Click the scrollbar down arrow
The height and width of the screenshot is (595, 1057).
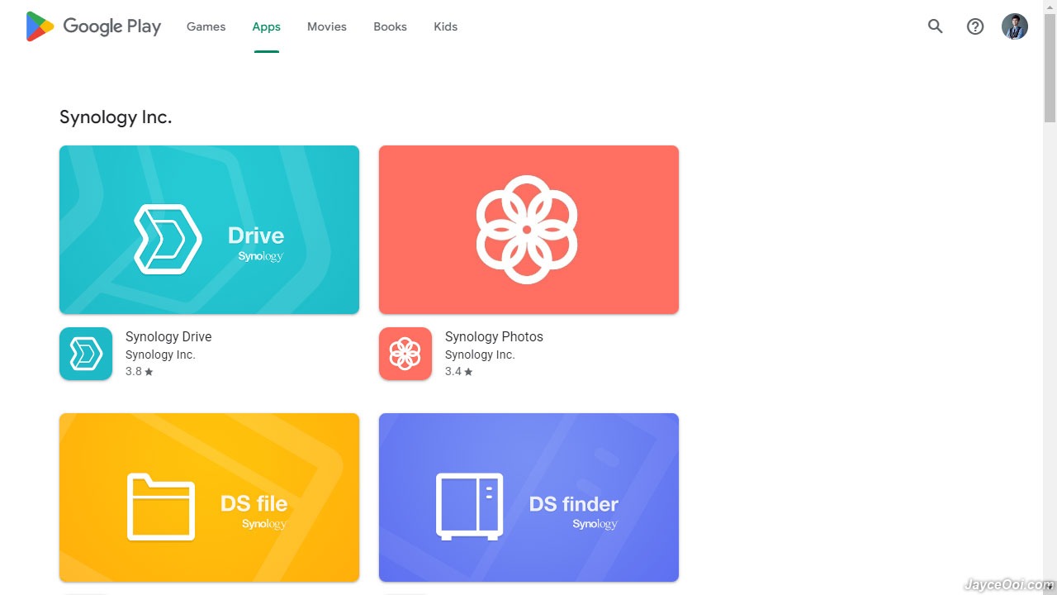pos(1050,588)
